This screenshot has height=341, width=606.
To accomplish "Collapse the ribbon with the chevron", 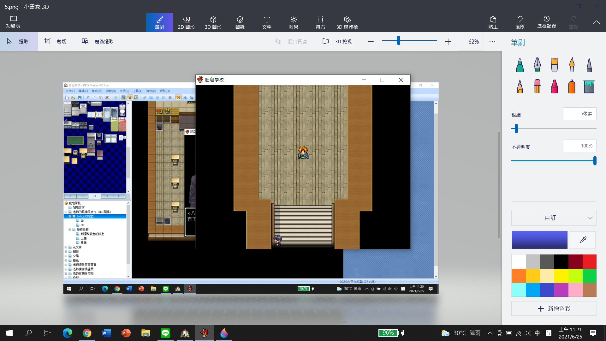I will click(596, 22).
